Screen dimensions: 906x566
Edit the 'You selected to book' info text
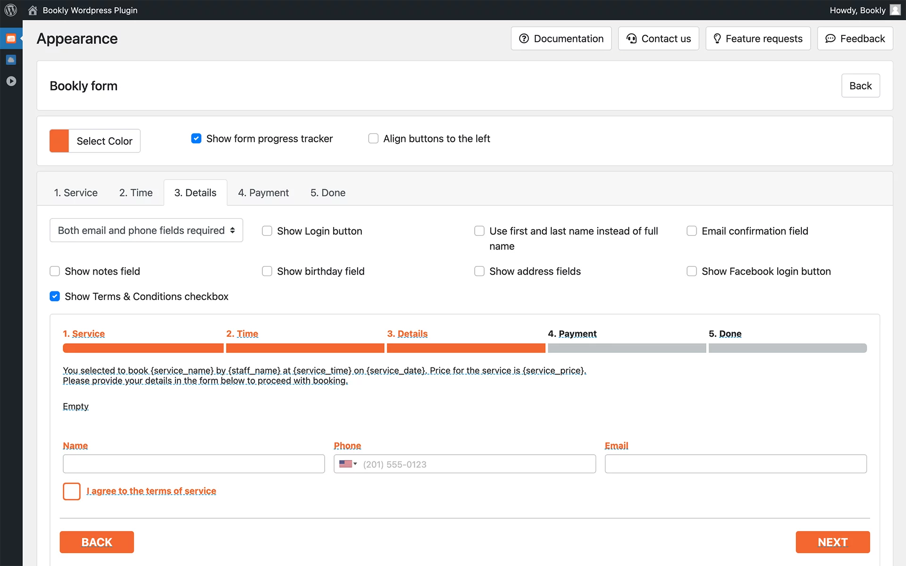coord(324,375)
